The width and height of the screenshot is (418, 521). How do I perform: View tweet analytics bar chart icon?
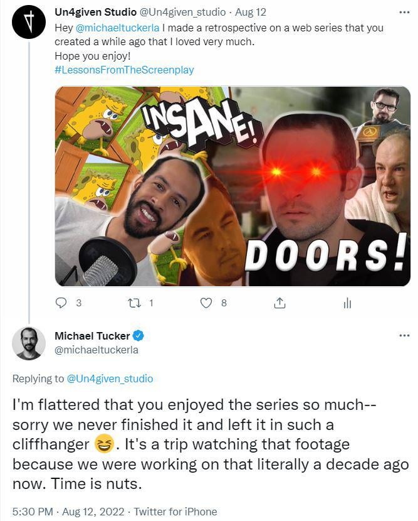pyautogui.click(x=347, y=303)
